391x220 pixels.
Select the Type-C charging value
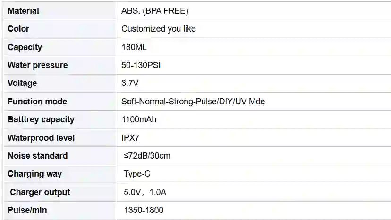(137, 174)
